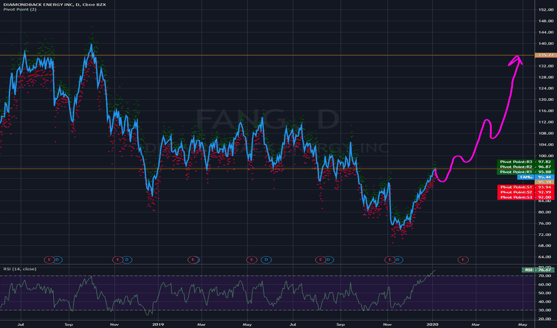Click the Pivot Point:S3 92.00 label
The width and height of the screenshot is (557, 328).
[x=525, y=197]
